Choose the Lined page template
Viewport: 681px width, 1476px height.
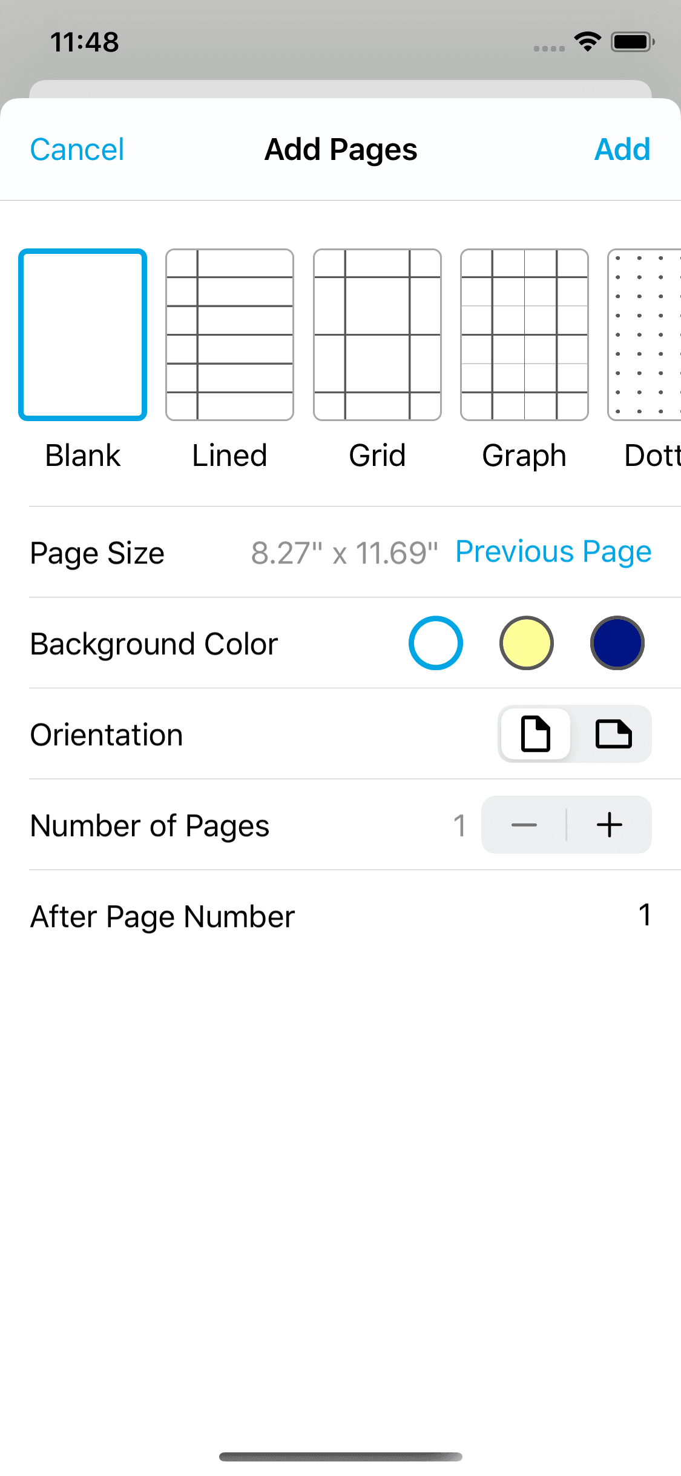point(229,334)
